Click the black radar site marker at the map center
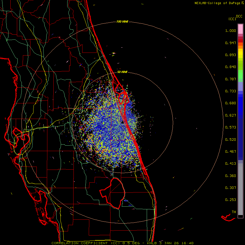 pos(122,122)
